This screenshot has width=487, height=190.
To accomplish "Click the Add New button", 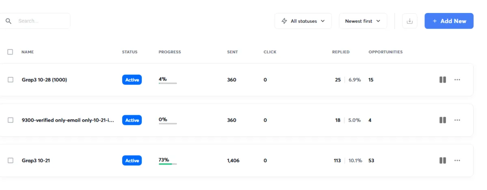I will 449,21.
